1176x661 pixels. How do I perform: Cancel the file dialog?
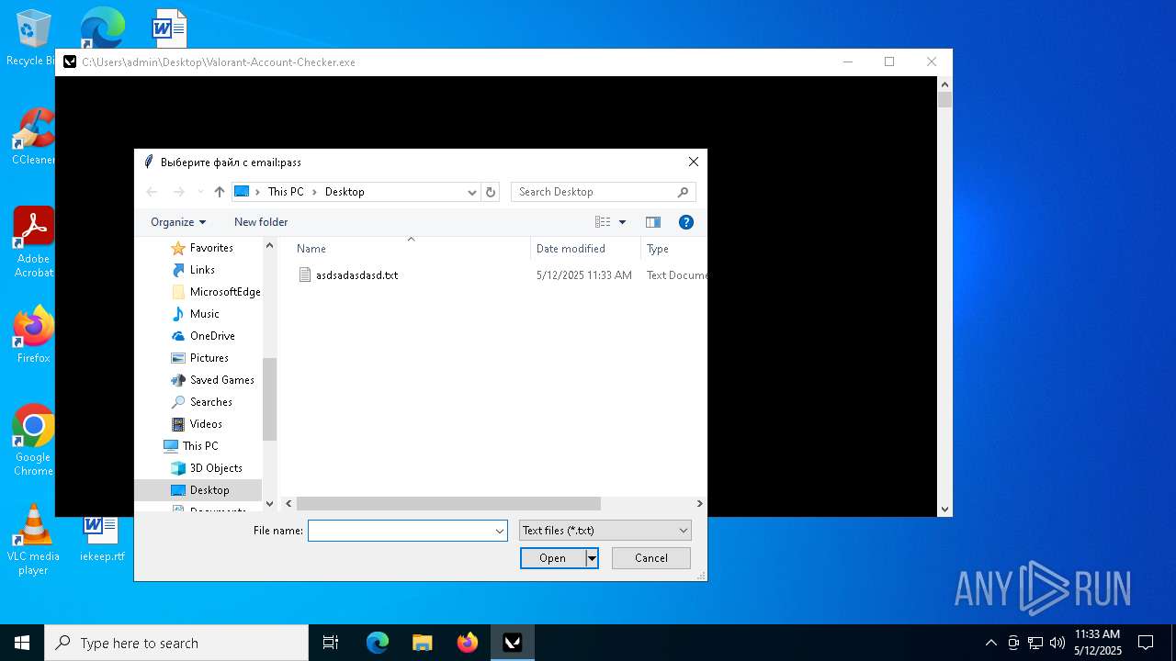[x=651, y=558]
